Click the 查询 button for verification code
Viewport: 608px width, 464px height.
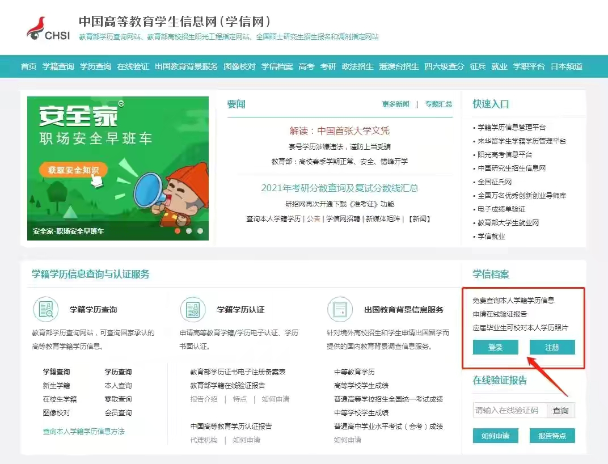pyautogui.click(x=561, y=410)
